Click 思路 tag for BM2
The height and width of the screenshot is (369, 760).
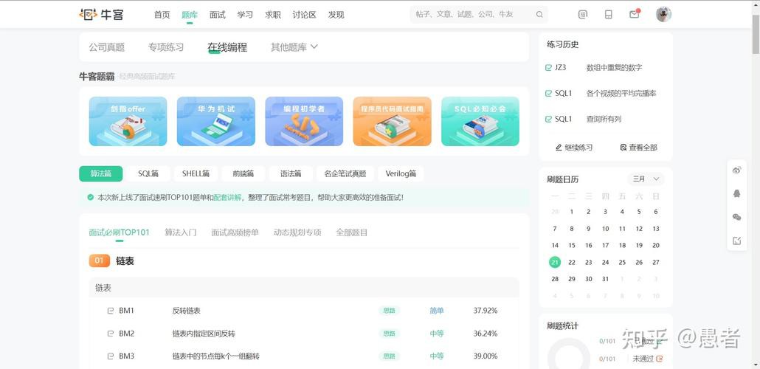click(x=389, y=334)
